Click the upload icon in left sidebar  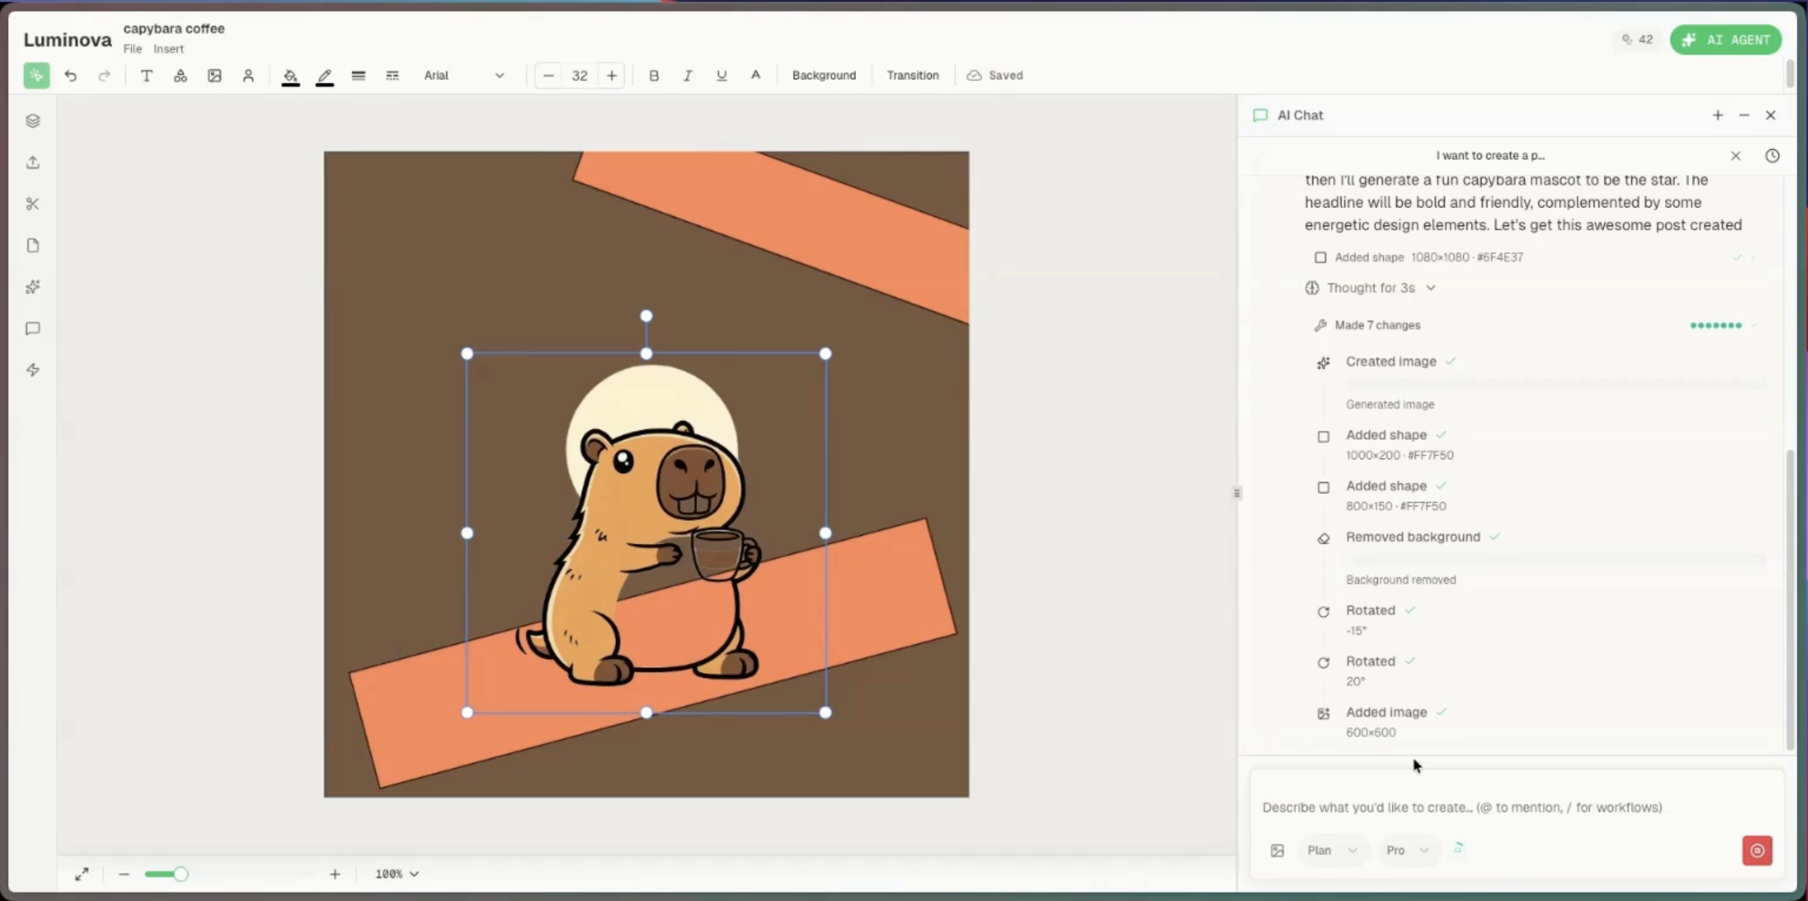point(33,163)
